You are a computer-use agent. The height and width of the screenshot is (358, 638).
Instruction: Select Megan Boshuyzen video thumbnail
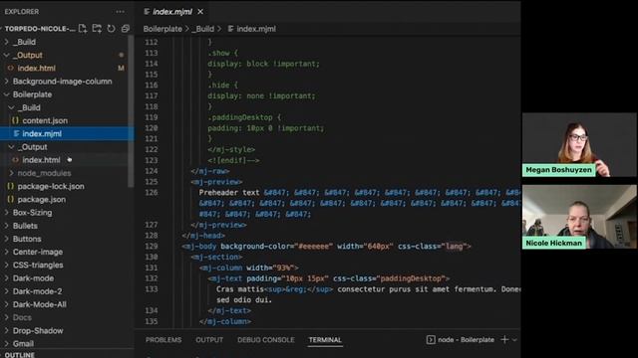(x=579, y=144)
